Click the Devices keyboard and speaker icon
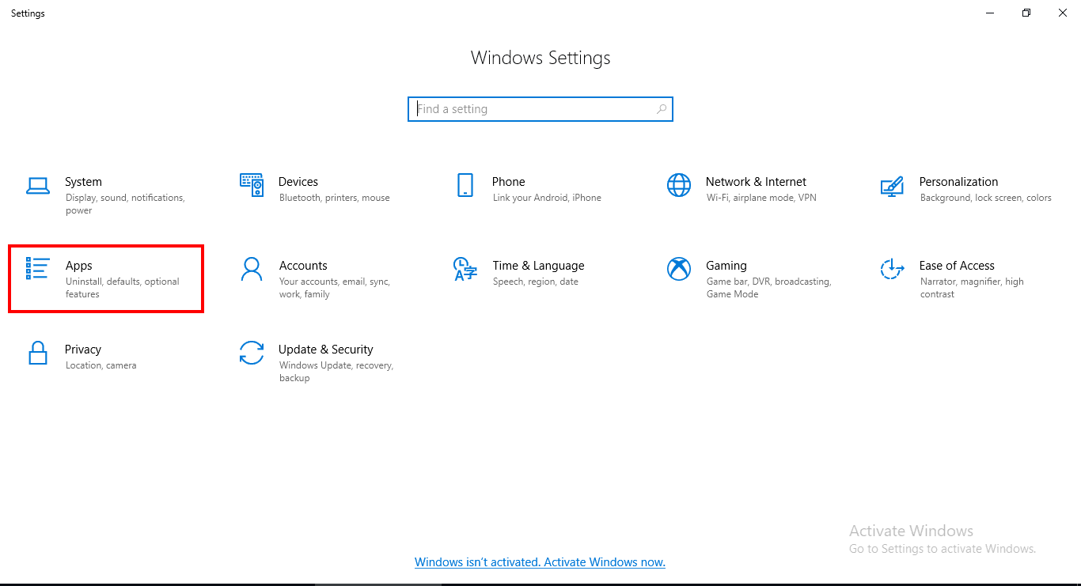Image resolution: width=1081 pixels, height=586 pixels. pos(252,185)
